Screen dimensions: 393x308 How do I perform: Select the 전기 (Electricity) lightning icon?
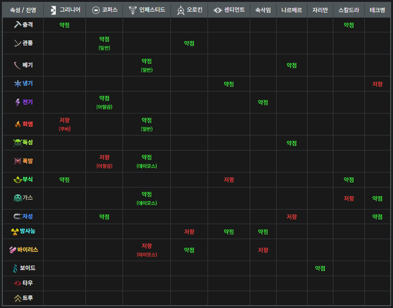[x=18, y=102]
